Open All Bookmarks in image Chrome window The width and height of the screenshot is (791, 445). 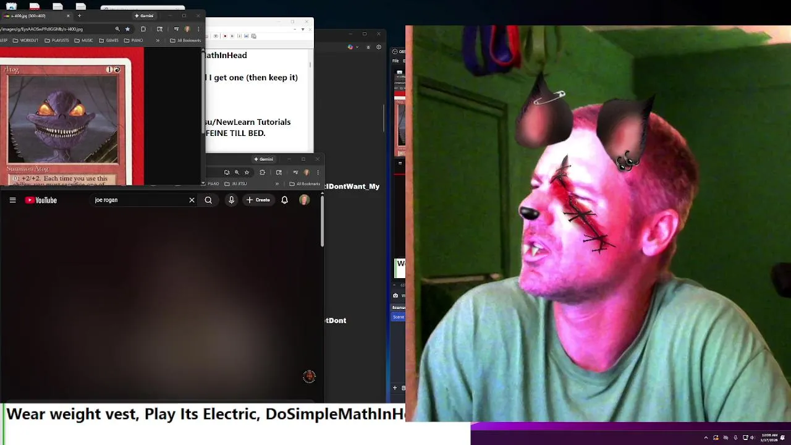coord(185,40)
